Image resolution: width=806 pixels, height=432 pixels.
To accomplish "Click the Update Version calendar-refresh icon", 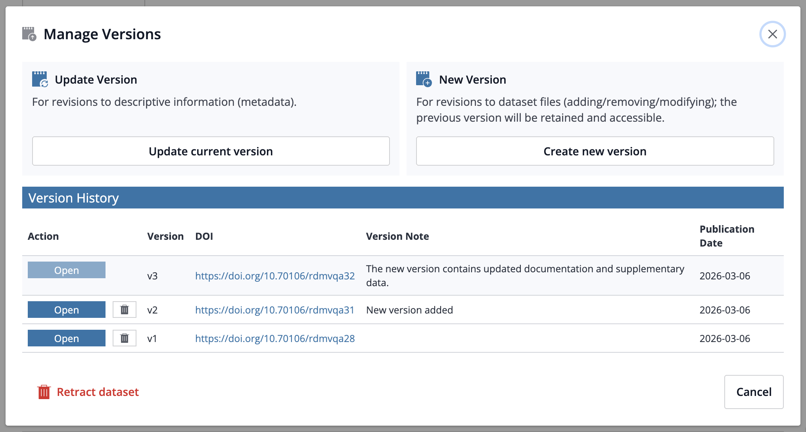I will pyautogui.click(x=40, y=79).
